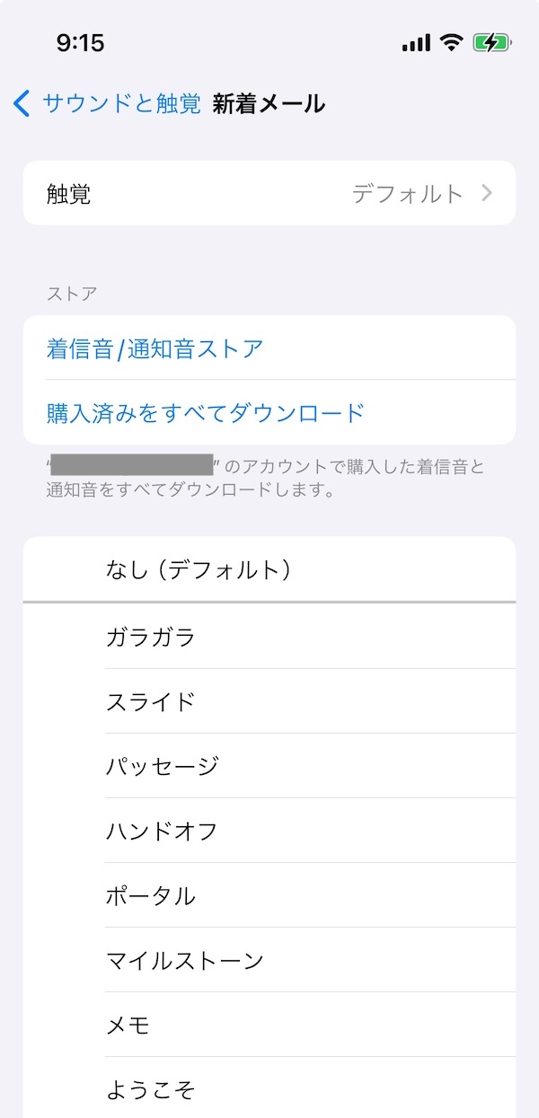Tap the cellular signal bars icon
This screenshot has height=1118, width=539.
click(x=416, y=42)
